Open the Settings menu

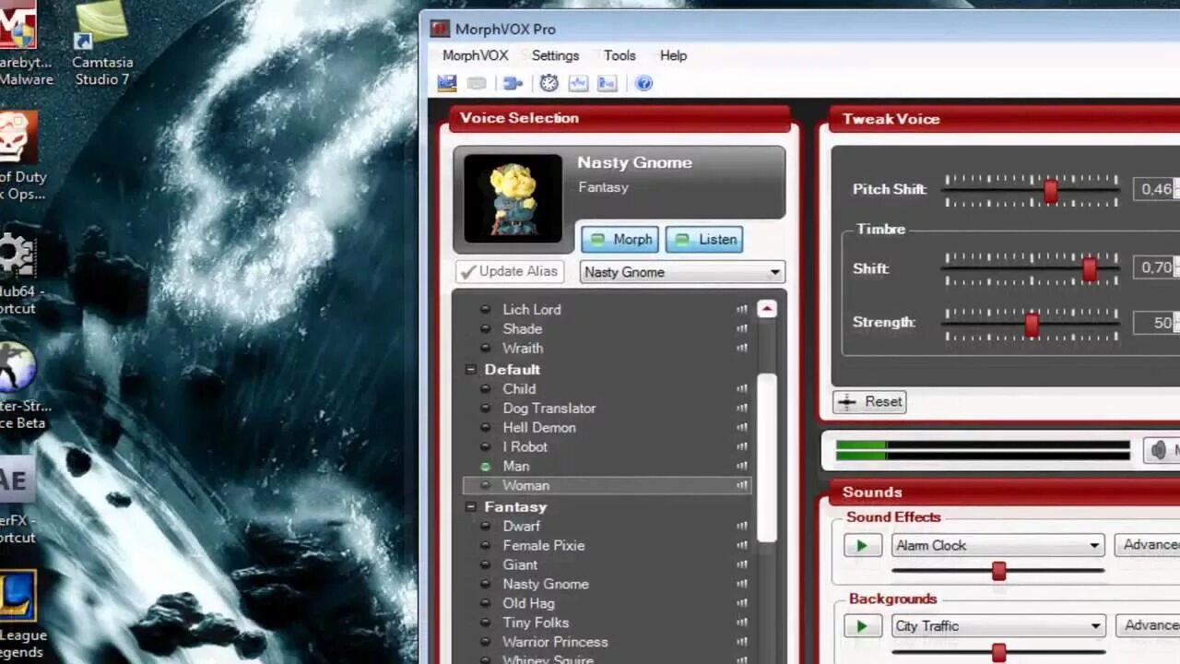[555, 55]
